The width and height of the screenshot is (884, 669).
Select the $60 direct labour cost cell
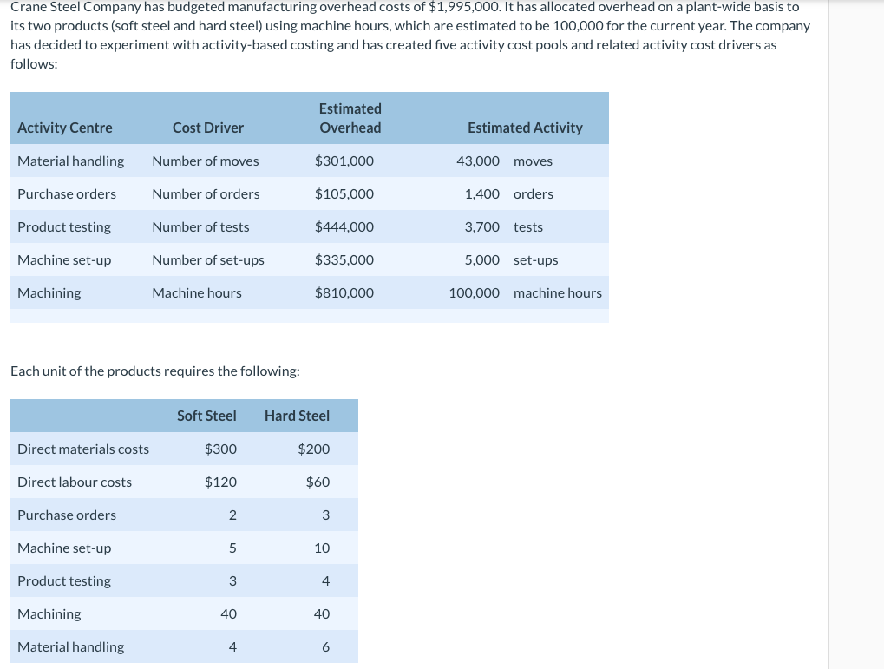(x=318, y=482)
